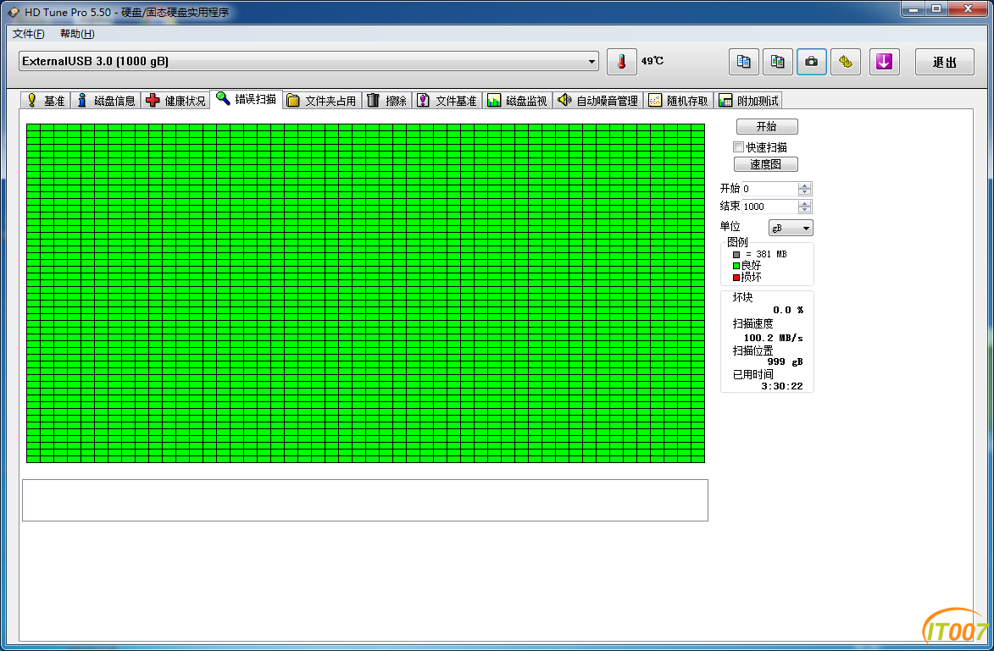This screenshot has width=994, height=651.
Task: Open the 文件(F) menu
Action: click(x=29, y=34)
